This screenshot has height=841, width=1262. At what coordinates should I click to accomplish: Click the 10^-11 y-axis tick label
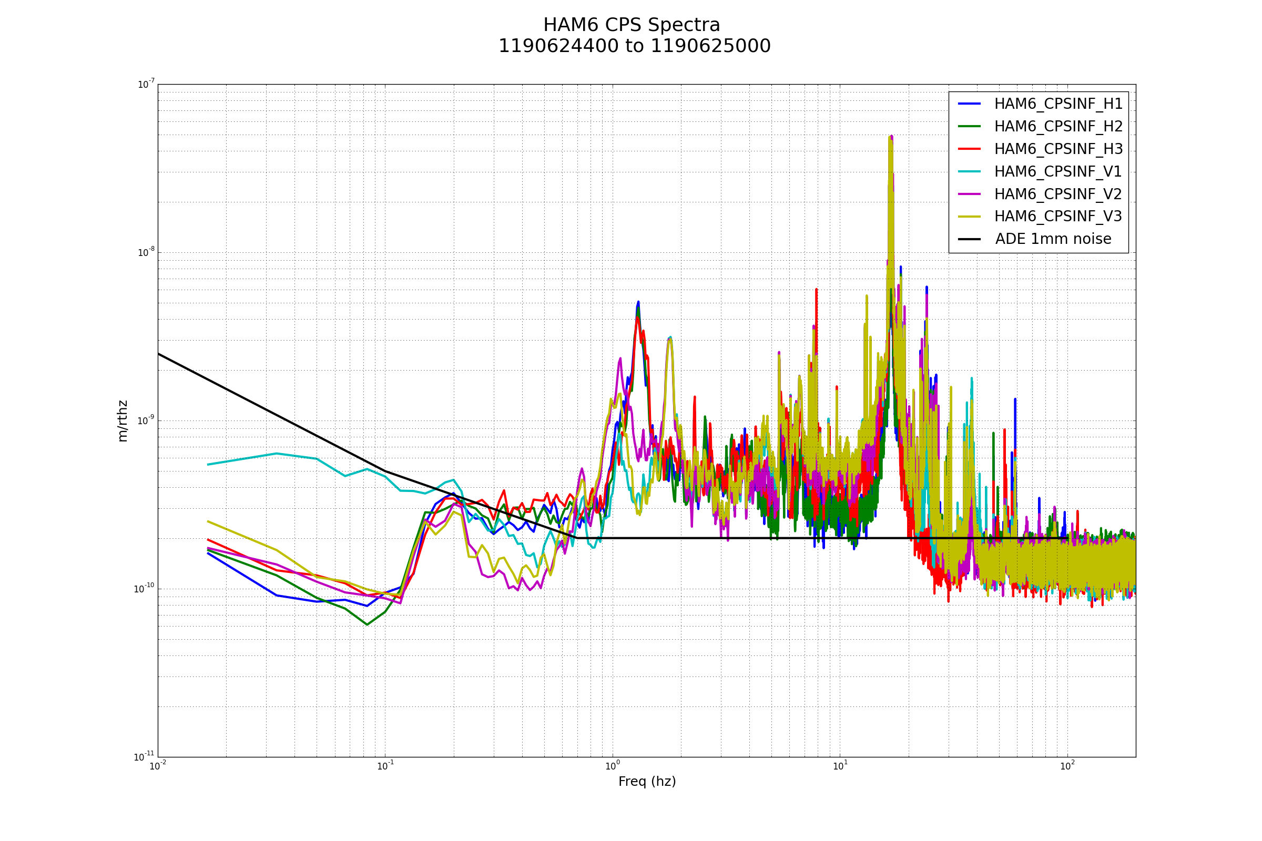click(x=144, y=757)
